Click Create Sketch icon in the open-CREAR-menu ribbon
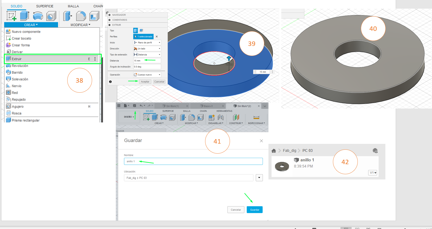The width and height of the screenshot is (432, 229). (x=11, y=16)
